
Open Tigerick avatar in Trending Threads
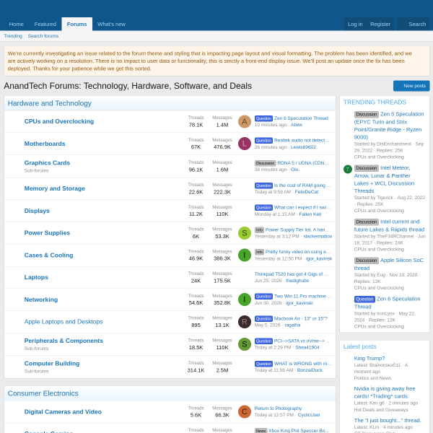(348, 169)
